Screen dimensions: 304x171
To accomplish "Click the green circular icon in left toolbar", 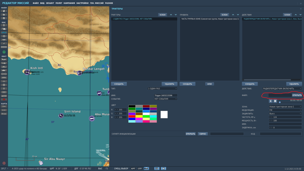I will 4,52.
